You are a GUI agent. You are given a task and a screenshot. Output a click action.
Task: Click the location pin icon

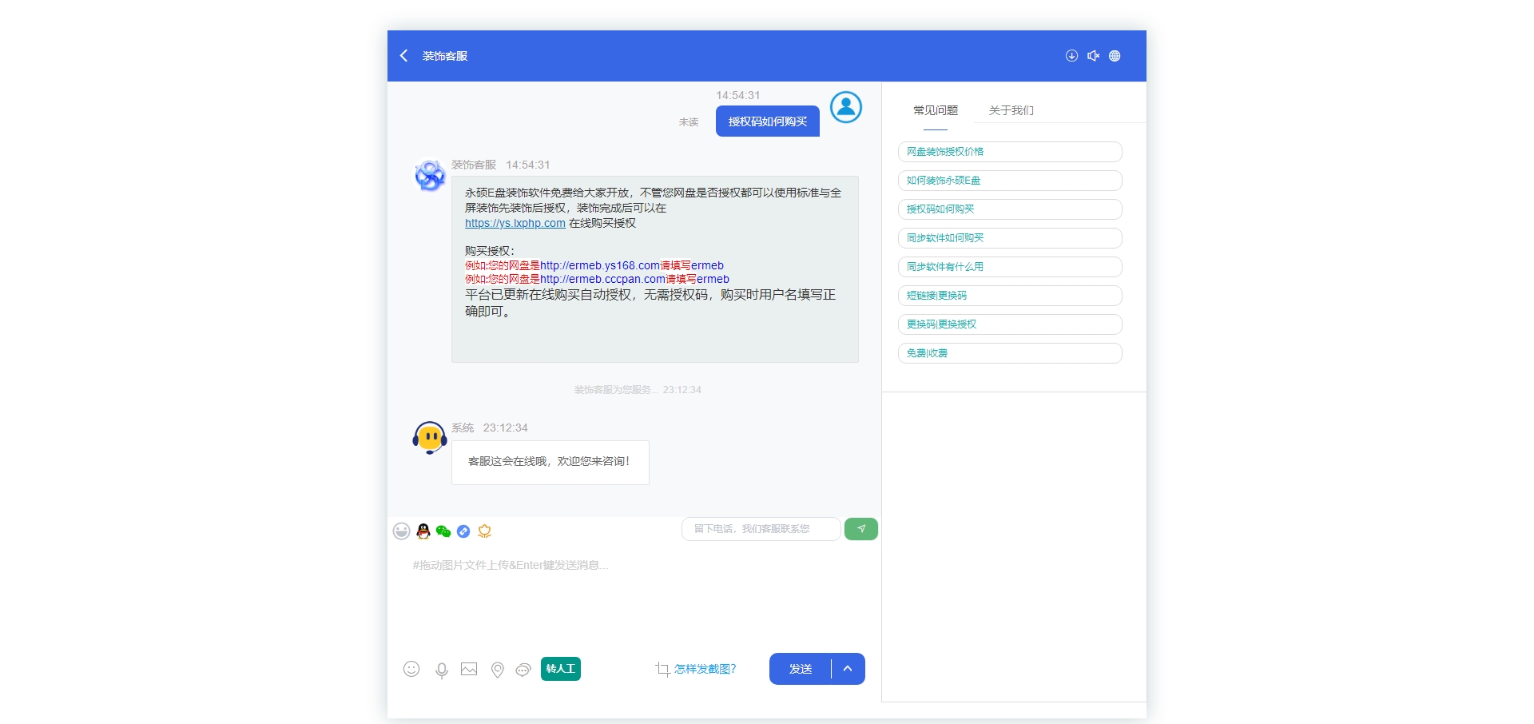(497, 670)
